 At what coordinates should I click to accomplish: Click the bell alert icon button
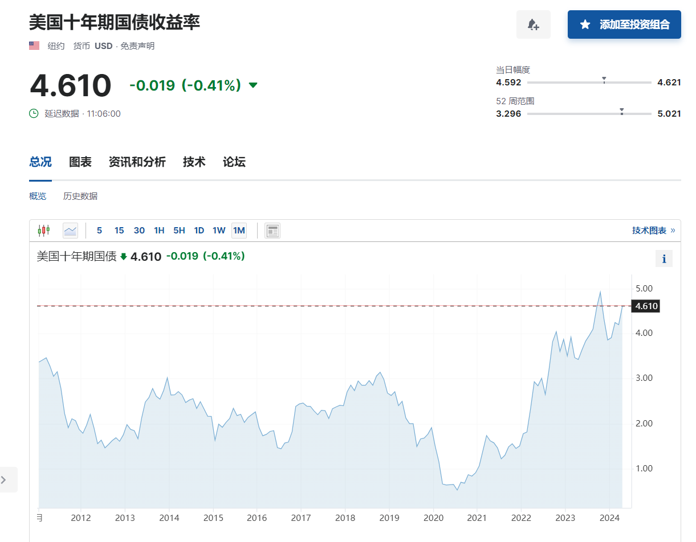click(x=533, y=24)
